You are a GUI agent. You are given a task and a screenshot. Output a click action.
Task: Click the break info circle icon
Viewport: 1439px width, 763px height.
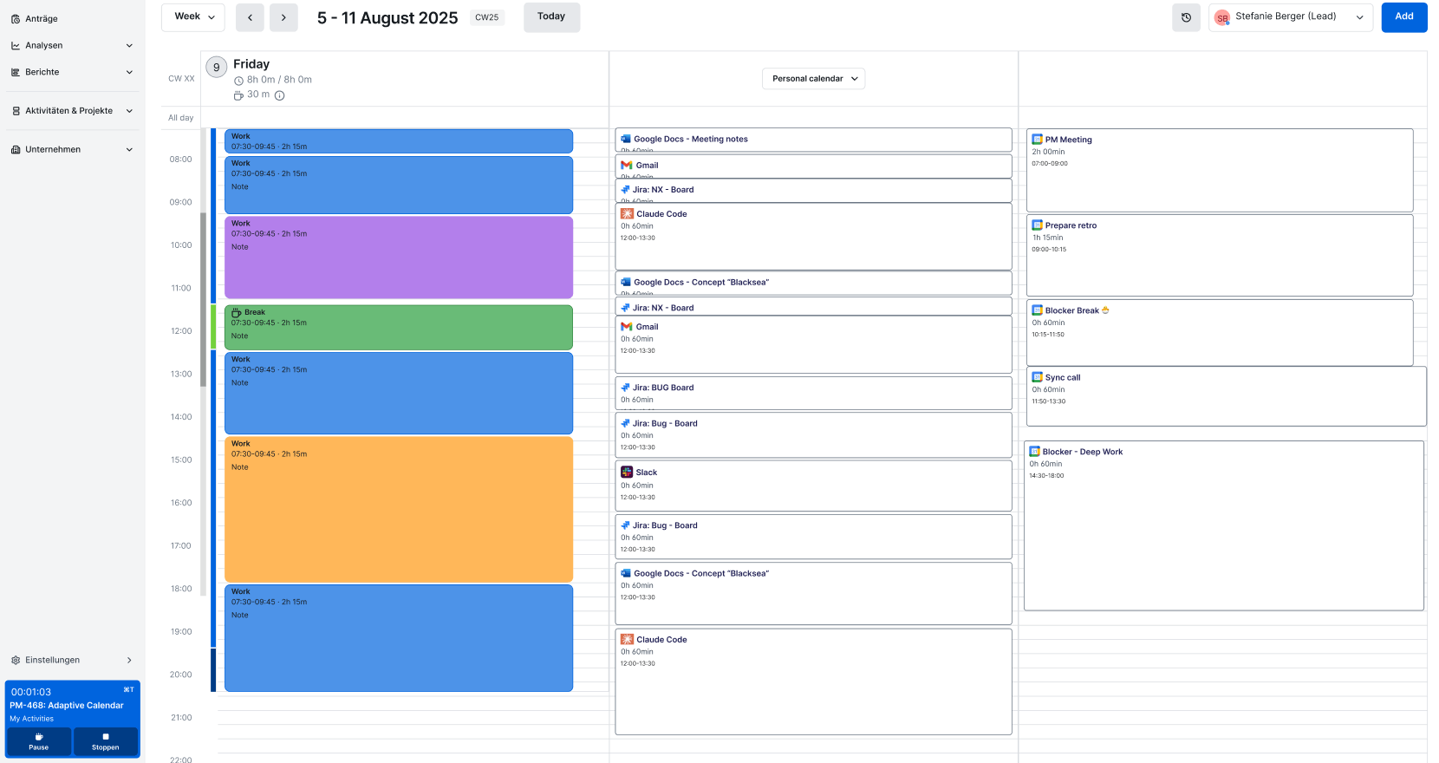pos(279,95)
